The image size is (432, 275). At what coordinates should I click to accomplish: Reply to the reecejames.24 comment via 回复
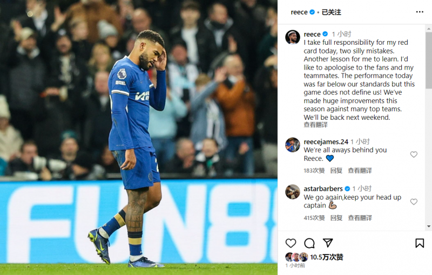point(336,170)
